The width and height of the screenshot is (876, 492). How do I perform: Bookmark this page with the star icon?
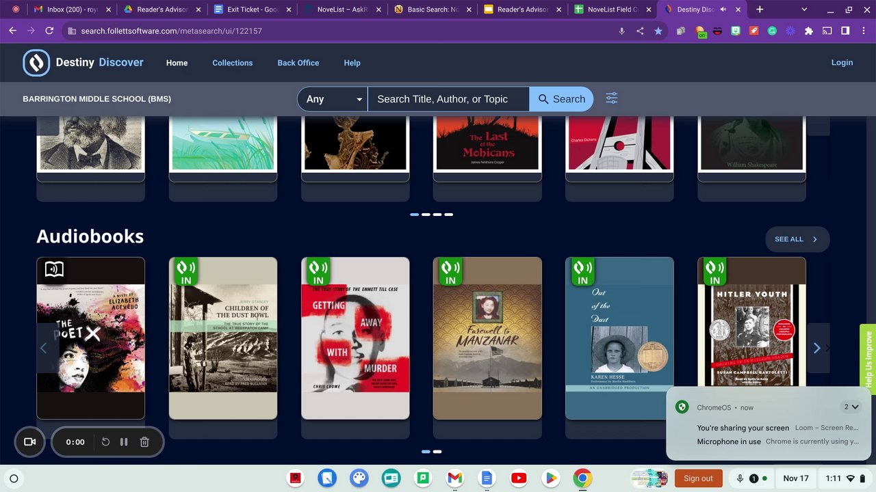pyautogui.click(x=658, y=31)
